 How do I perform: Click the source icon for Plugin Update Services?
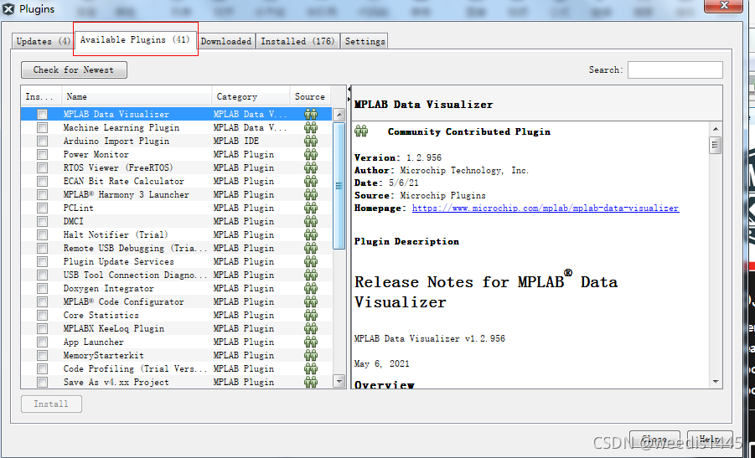[311, 262]
